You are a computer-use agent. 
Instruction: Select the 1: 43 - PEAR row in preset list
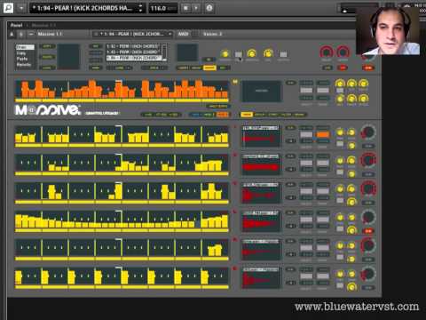pos(133,52)
